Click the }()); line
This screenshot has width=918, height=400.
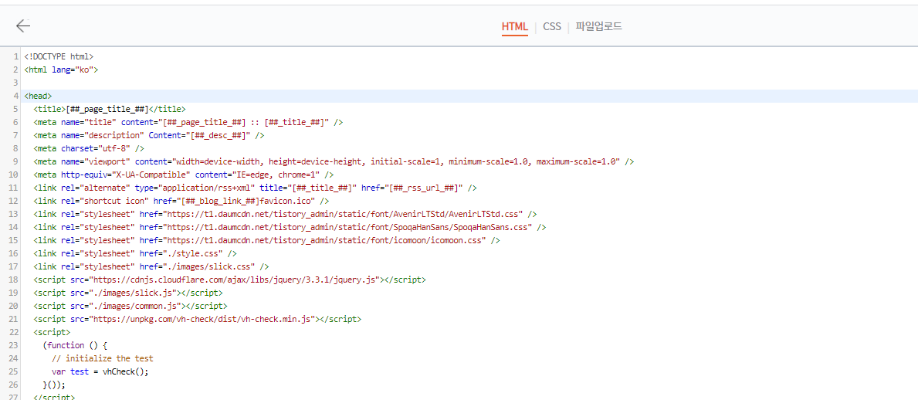coord(54,385)
